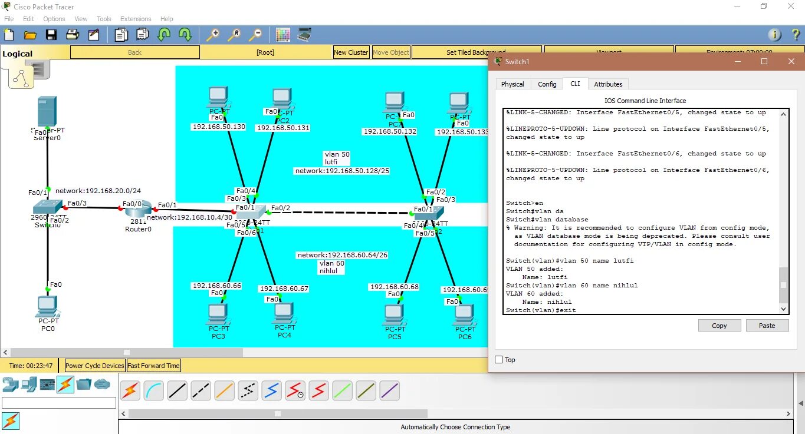The height and width of the screenshot is (434, 805).
Task: Undo the last action with the green arrow
Action: coord(164,35)
